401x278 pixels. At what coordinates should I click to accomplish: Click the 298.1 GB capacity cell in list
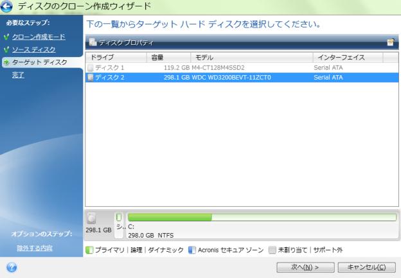click(x=177, y=78)
